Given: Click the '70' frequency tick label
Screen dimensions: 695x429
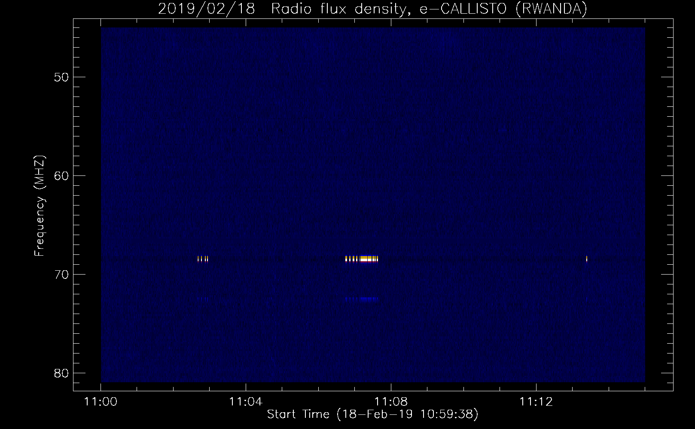Looking at the screenshot, I should 61,275.
